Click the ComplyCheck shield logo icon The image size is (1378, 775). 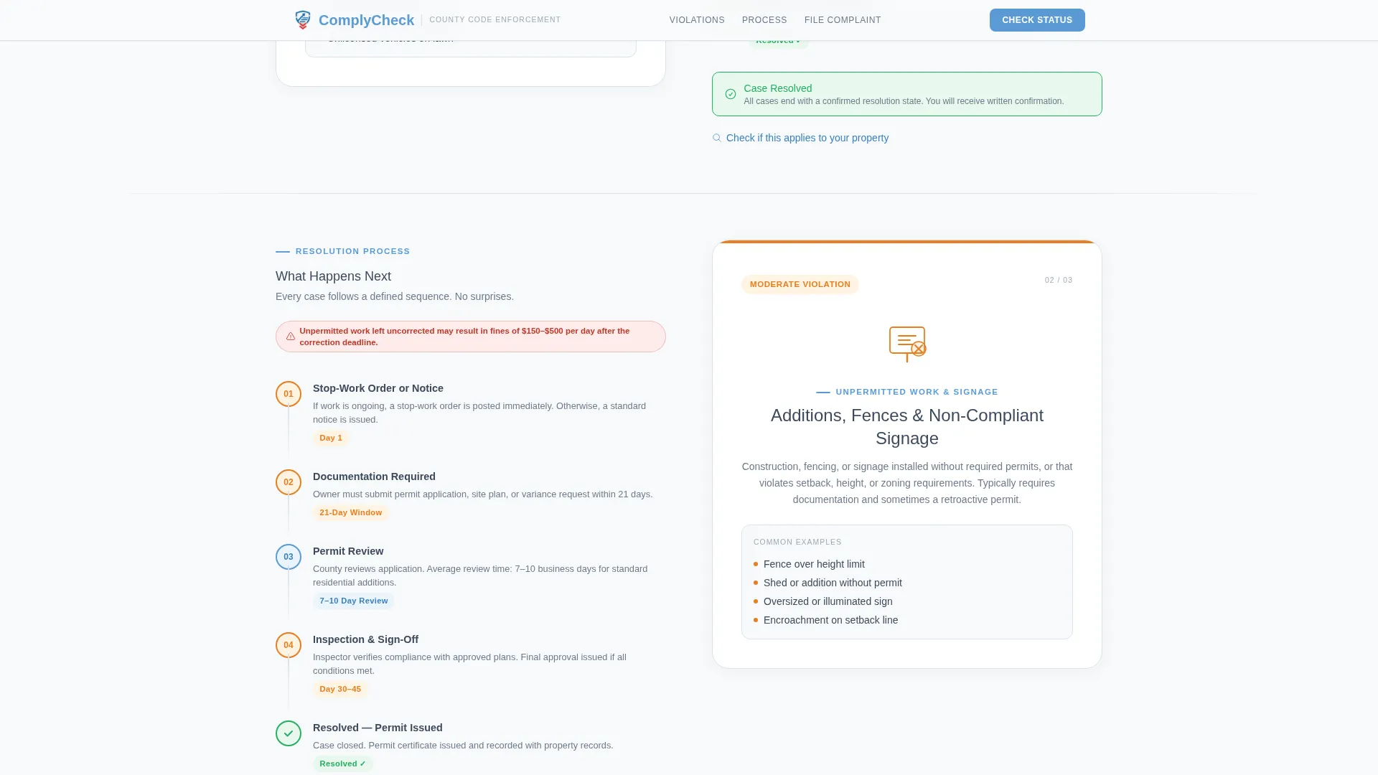303,20
